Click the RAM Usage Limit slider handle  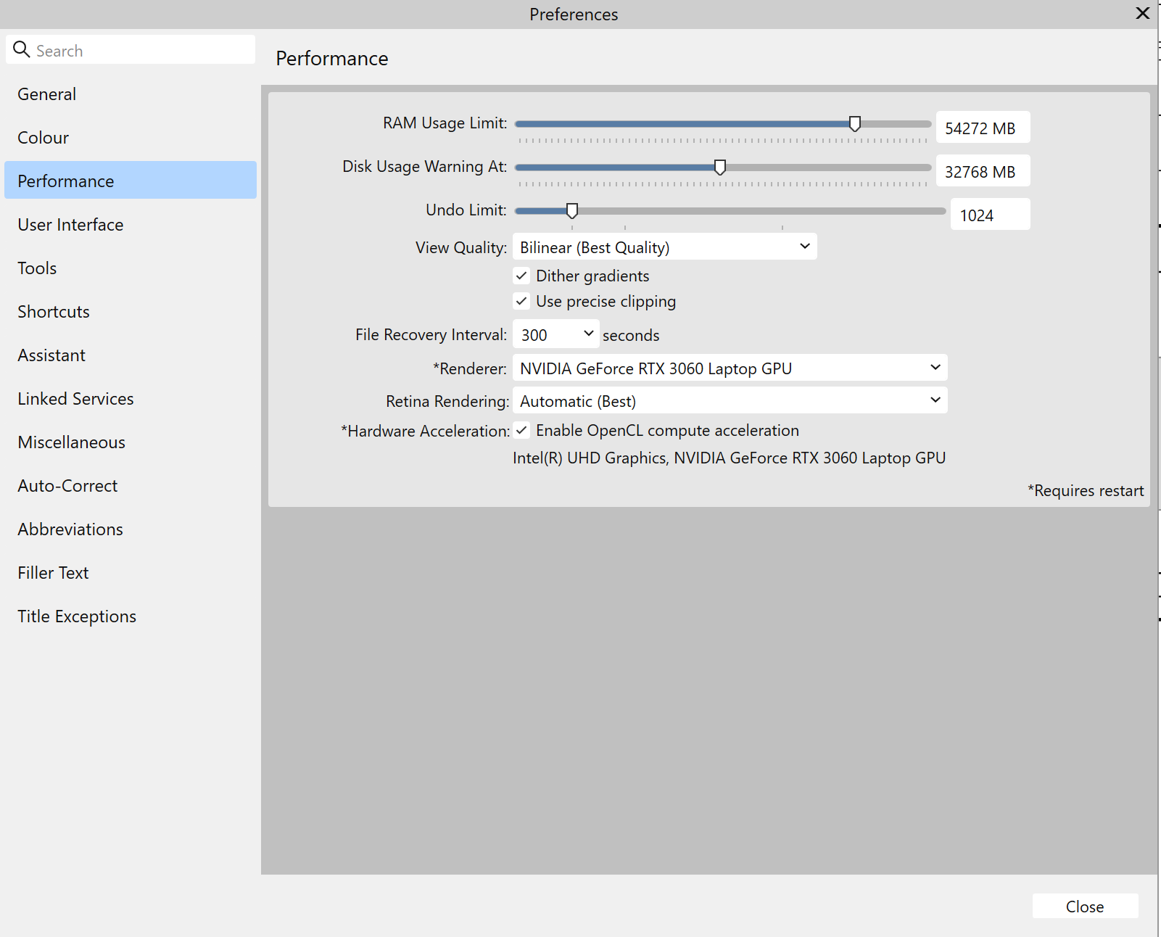[x=855, y=124]
